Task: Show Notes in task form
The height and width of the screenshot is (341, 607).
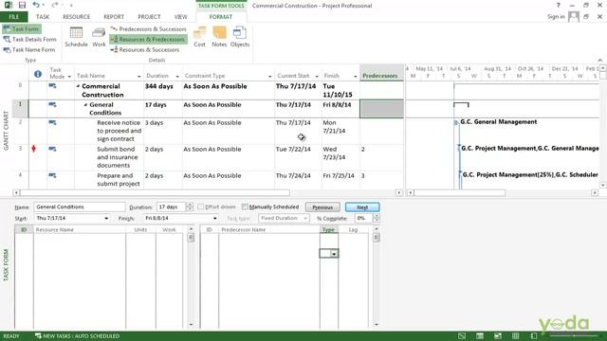Action: click(x=219, y=37)
